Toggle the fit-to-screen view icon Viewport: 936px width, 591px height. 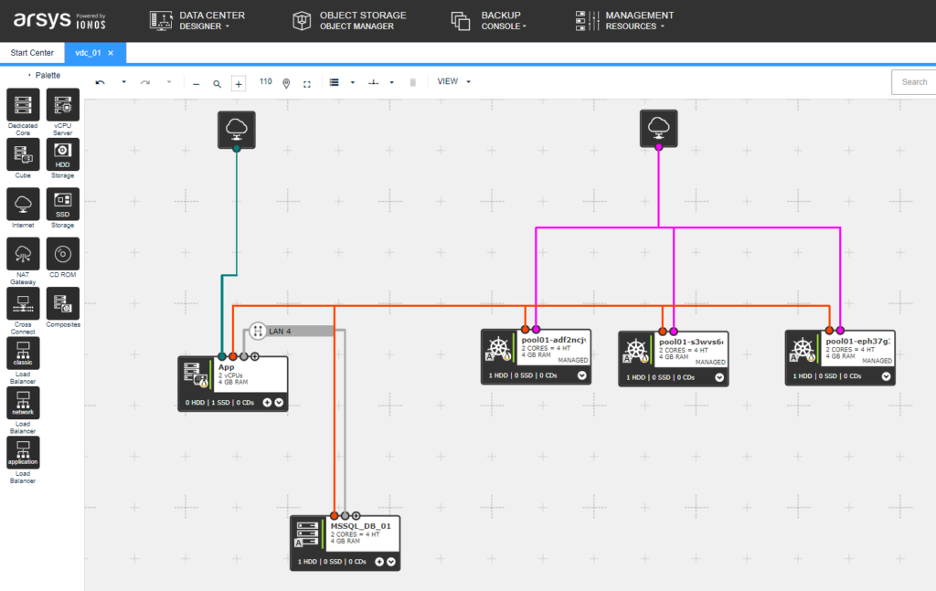pyautogui.click(x=307, y=82)
